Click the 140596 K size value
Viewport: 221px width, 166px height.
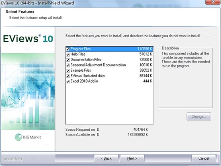tap(145, 49)
